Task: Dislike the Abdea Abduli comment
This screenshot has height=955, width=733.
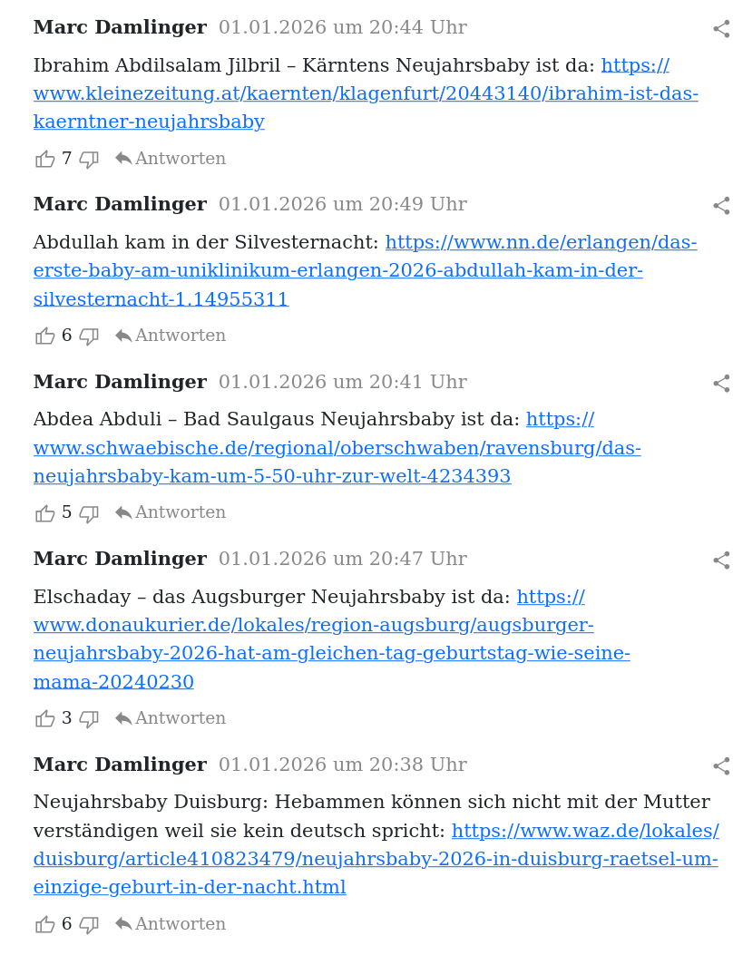Action: [89, 513]
